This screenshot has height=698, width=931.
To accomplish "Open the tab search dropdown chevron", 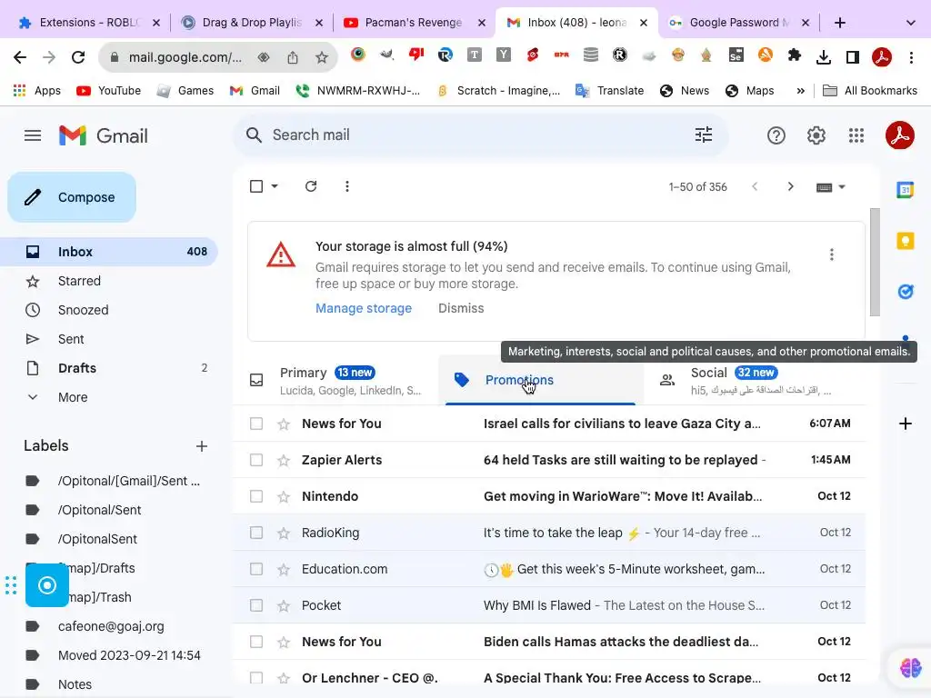I will pyautogui.click(x=910, y=23).
